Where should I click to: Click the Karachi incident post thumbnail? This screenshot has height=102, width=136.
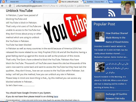(100, 67)
